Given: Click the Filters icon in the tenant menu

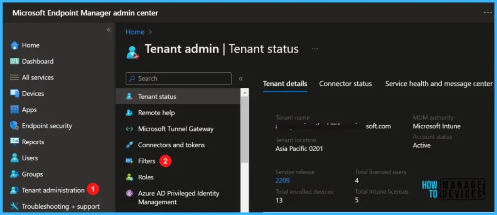Looking at the screenshot, I should click(129, 161).
